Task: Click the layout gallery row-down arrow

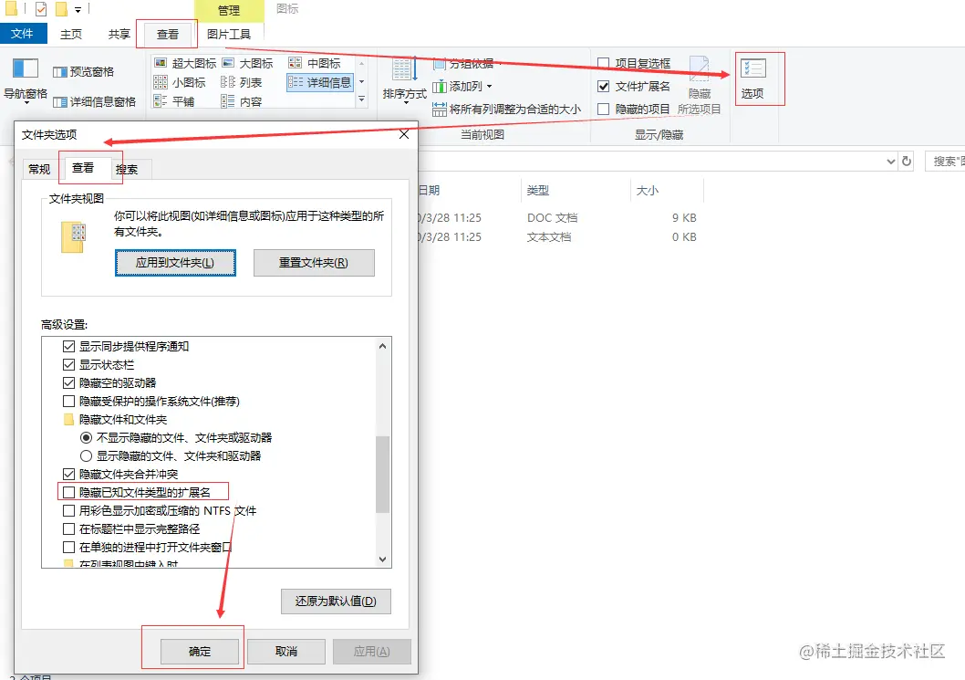Action: click(362, 81)
